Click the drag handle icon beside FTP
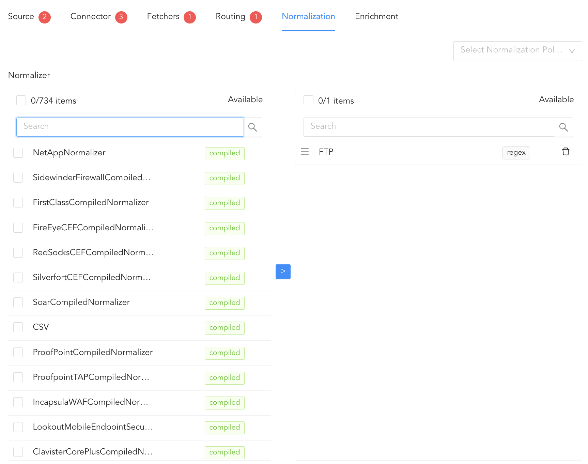 305,152
